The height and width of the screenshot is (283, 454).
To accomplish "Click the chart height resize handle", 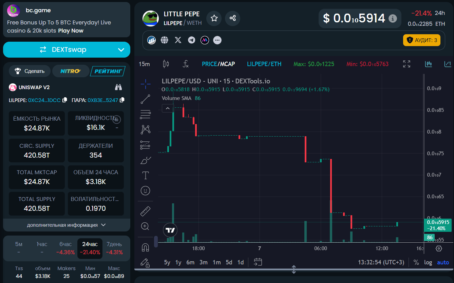I will coord(294,270).
